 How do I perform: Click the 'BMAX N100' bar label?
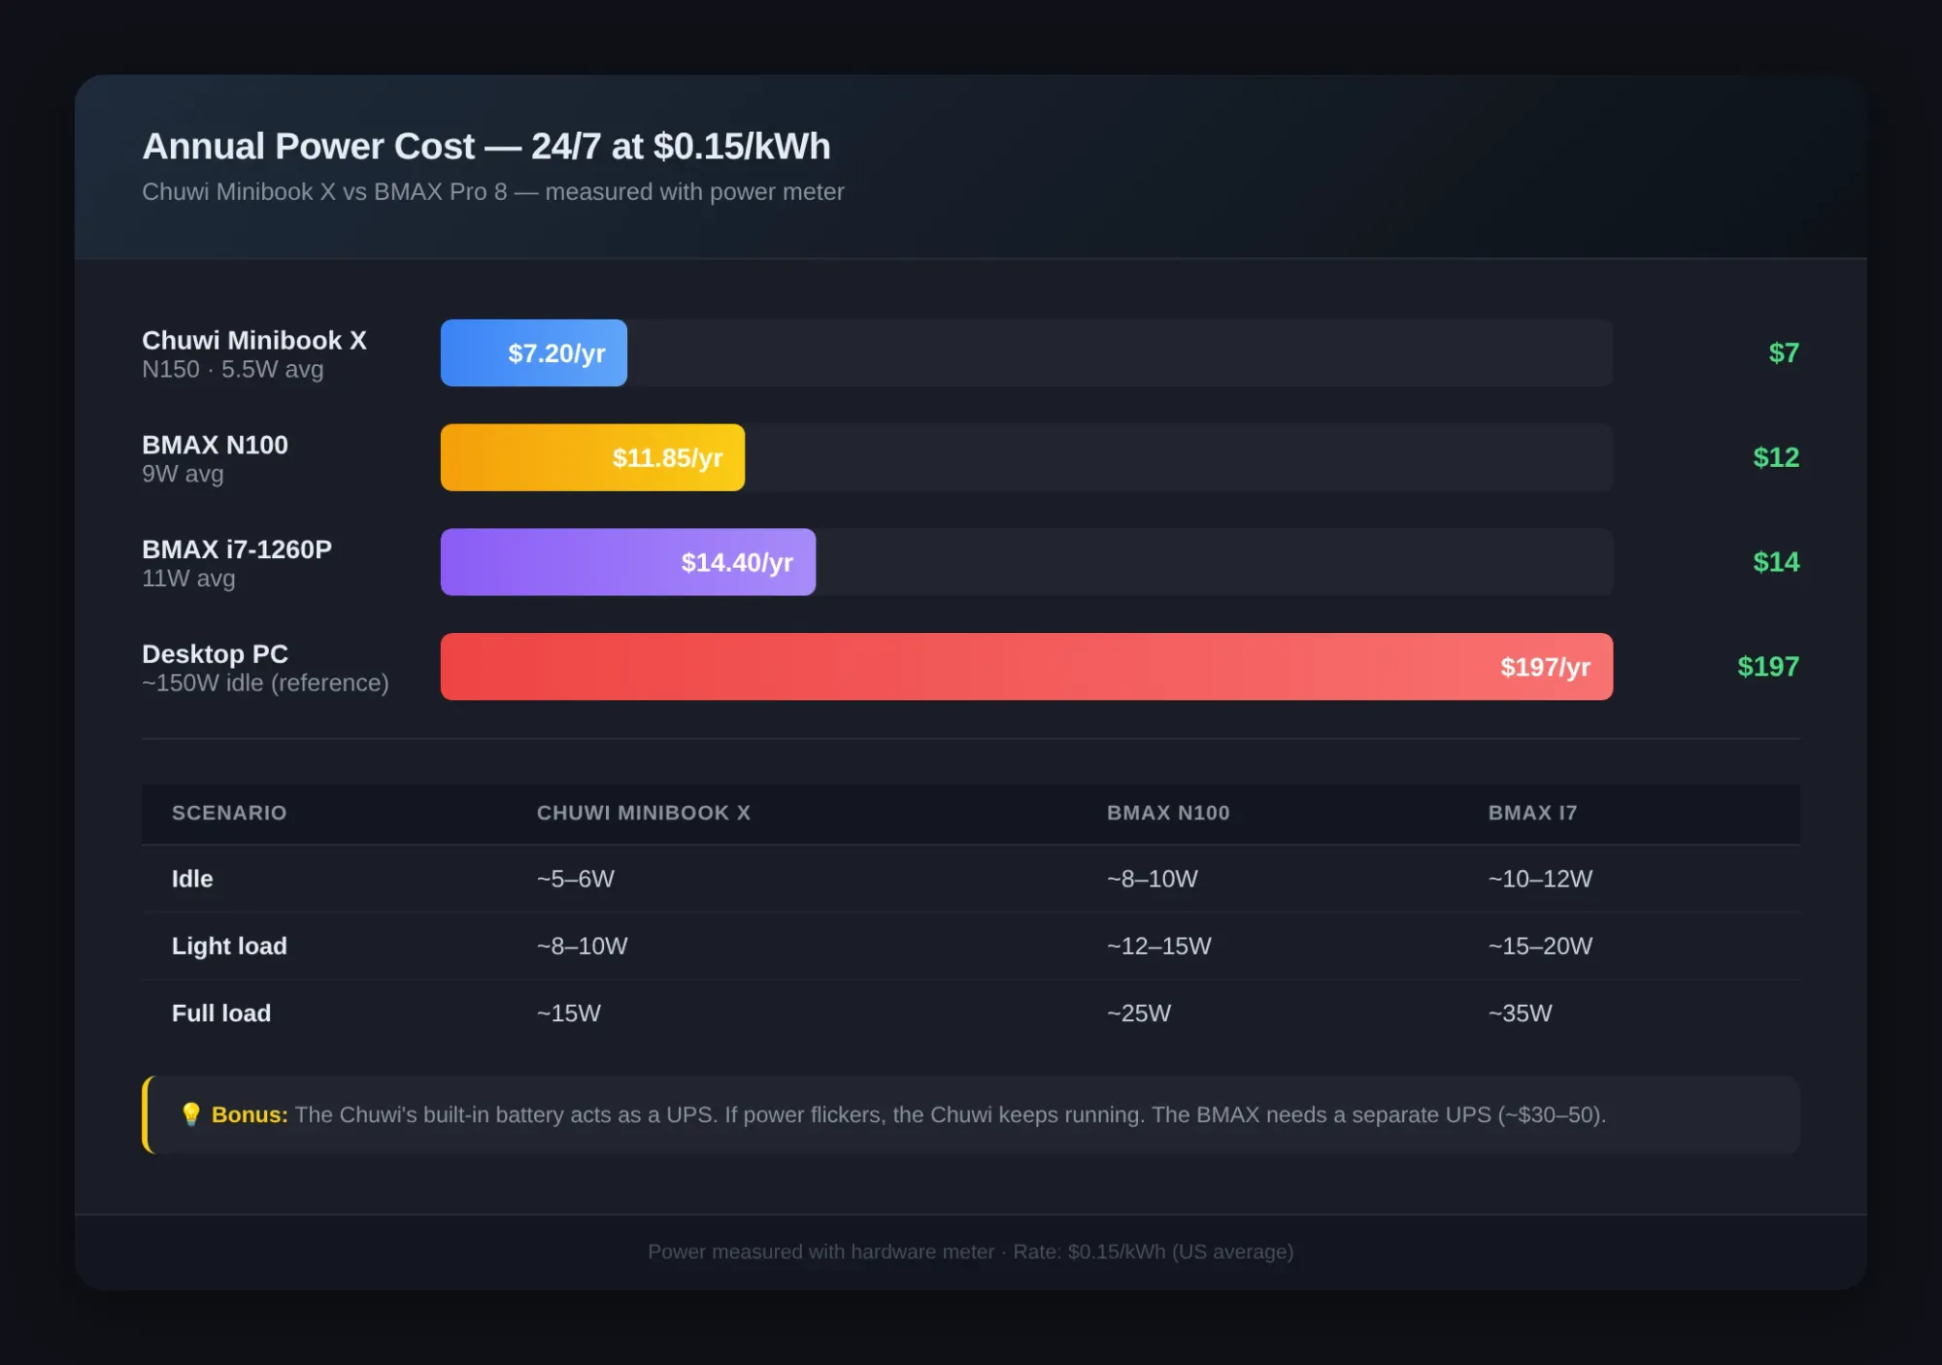pos(215,445)
